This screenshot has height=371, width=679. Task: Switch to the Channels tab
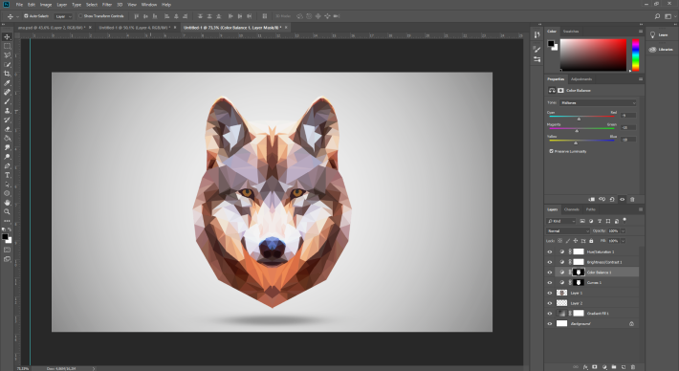(x=571, y=209)
